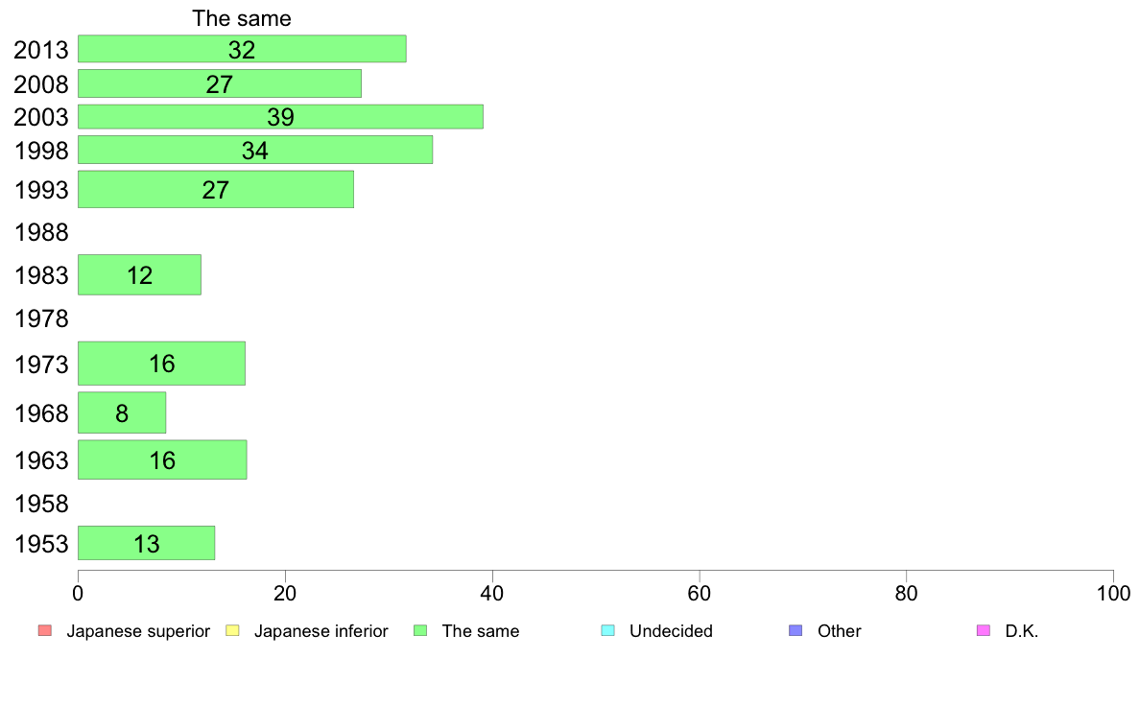1140x706 pixels.
Task: Select the 1968 bar showing 8
Action: 122,413
